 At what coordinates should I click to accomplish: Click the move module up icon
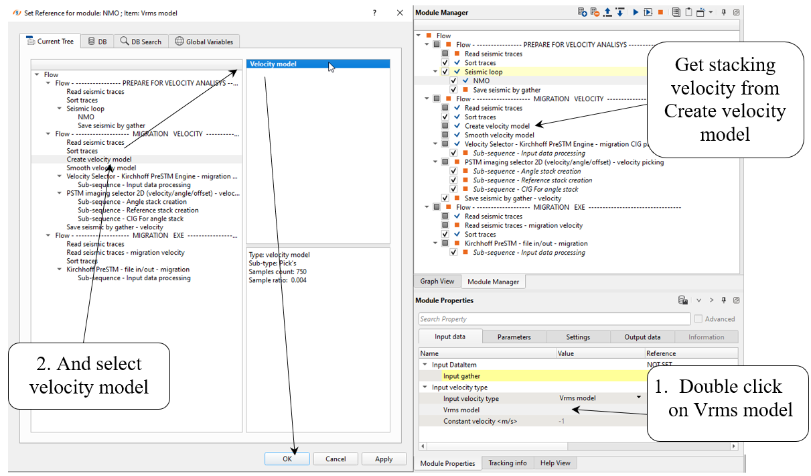[607, 13]
